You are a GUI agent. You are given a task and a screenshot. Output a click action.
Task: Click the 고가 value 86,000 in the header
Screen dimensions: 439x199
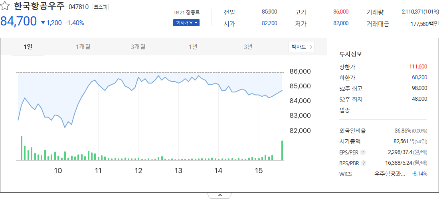pos(341,12)
